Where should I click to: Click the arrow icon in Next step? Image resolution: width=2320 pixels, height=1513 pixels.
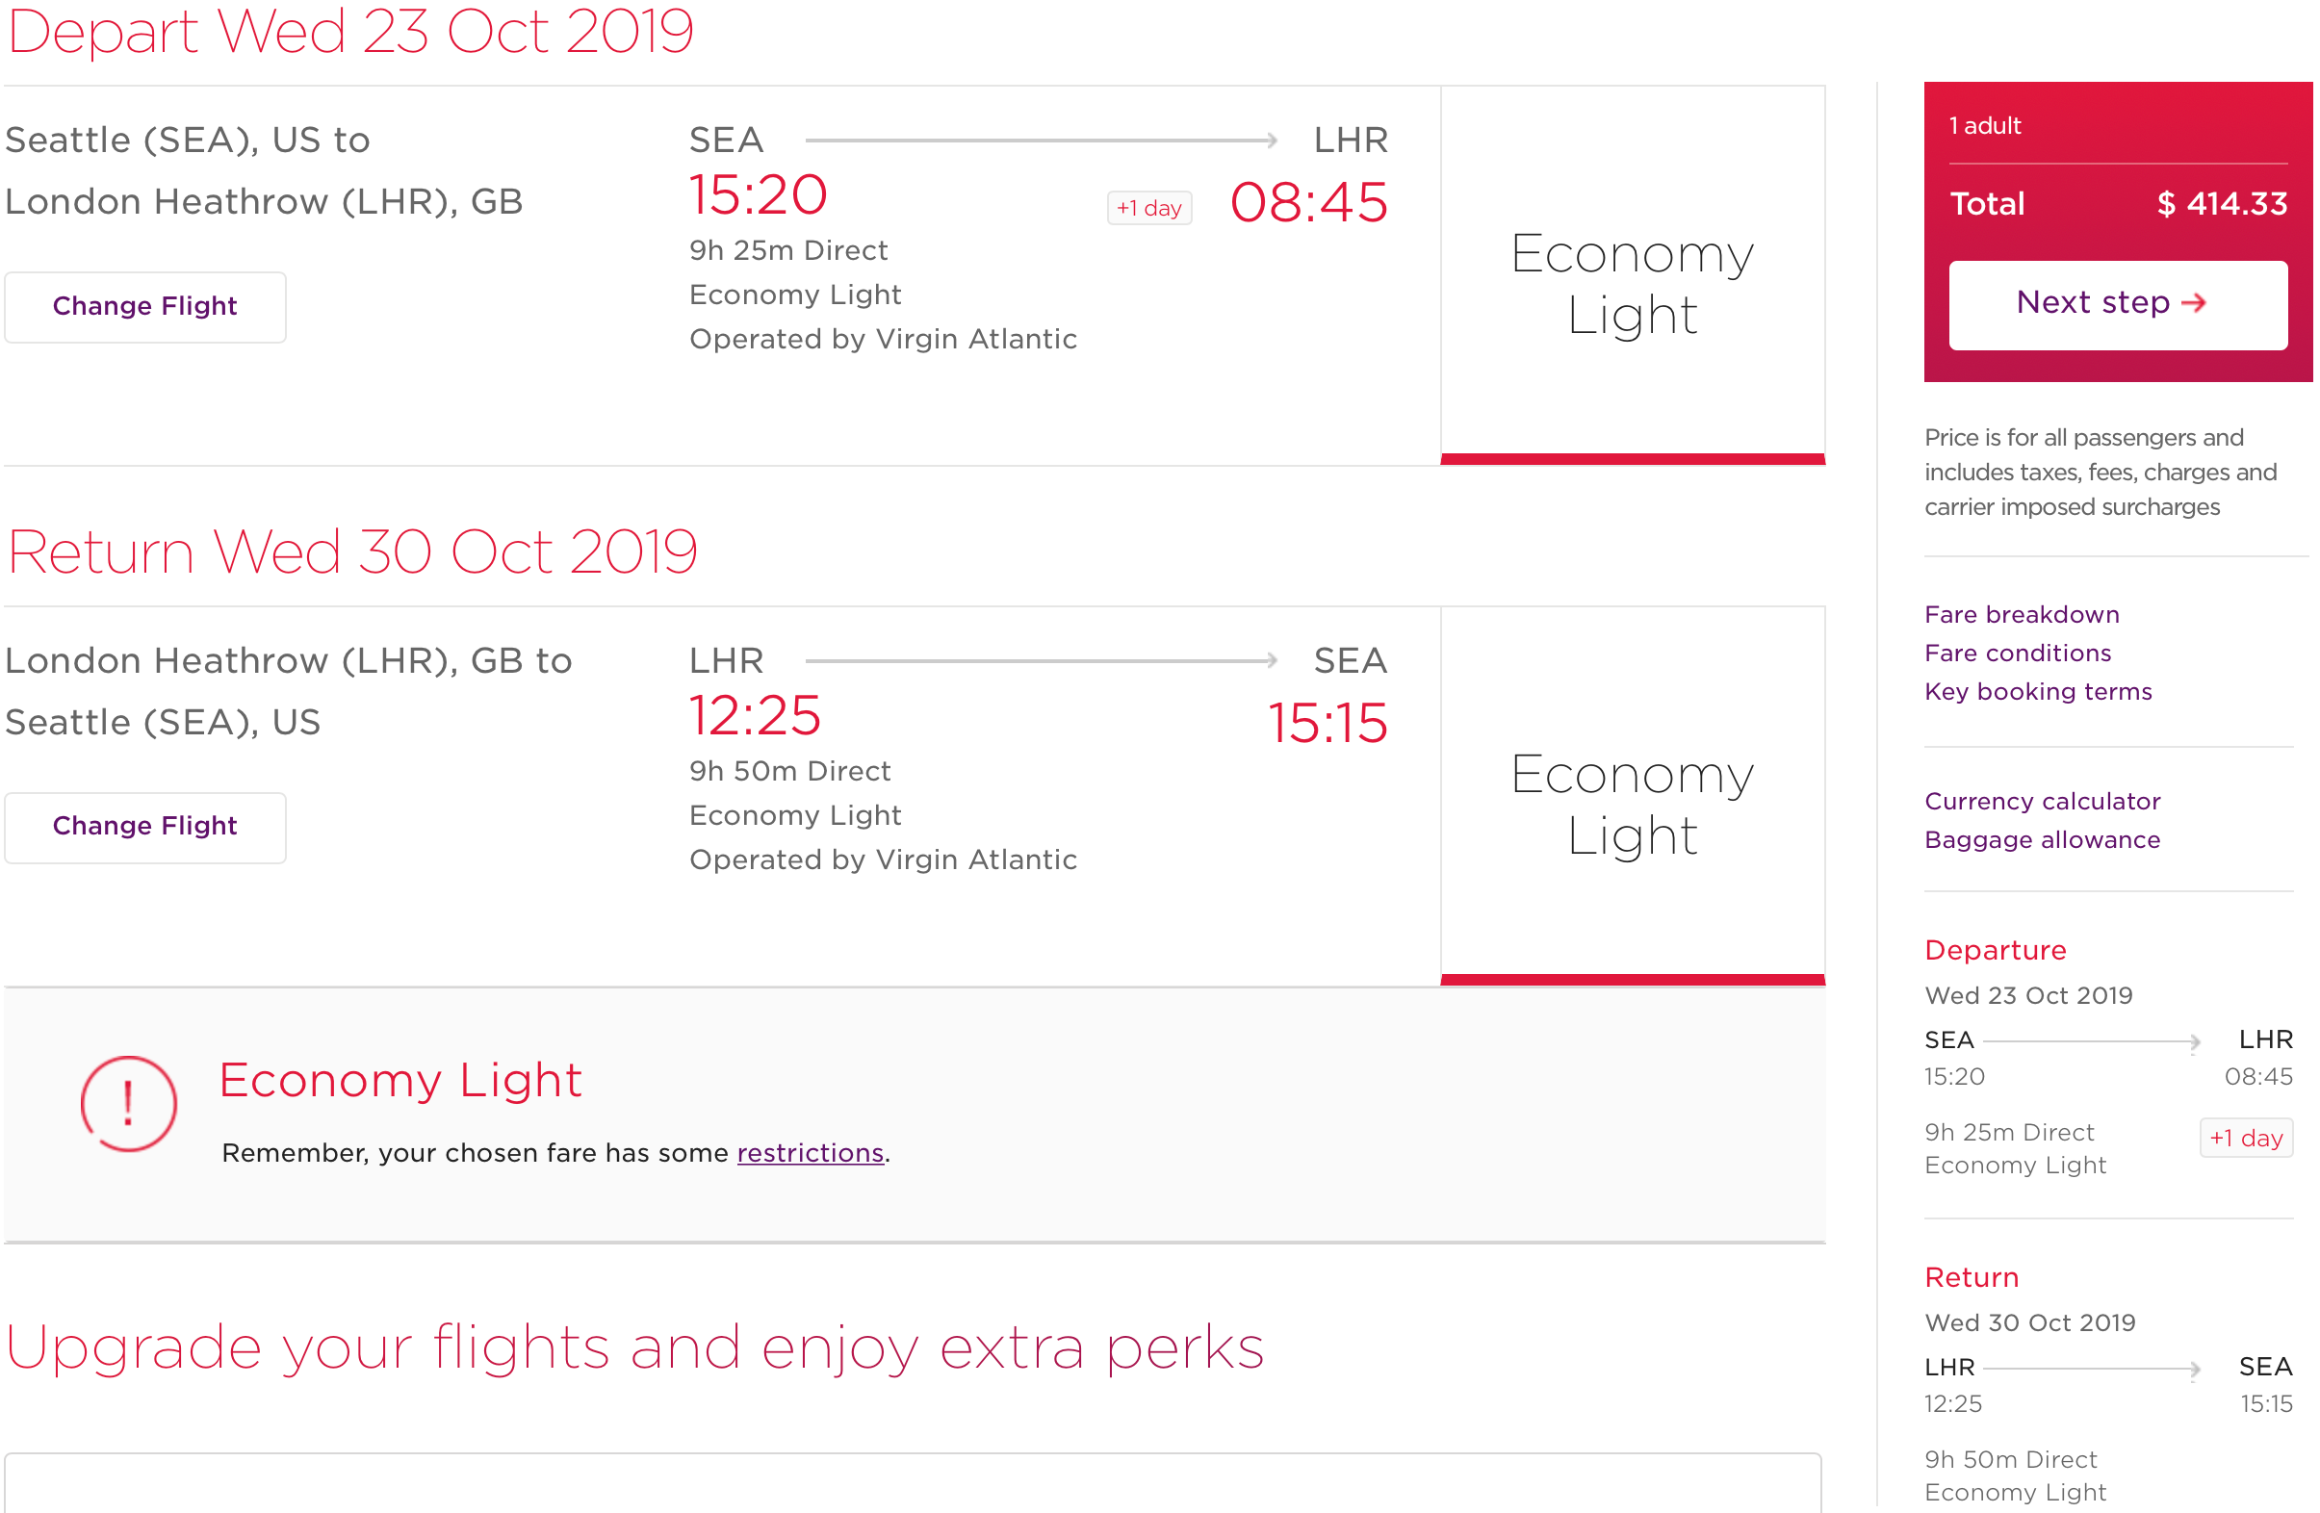tap(2194, 303)
